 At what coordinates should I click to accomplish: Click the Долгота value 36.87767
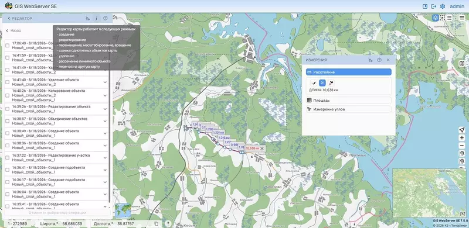point(125,223)
